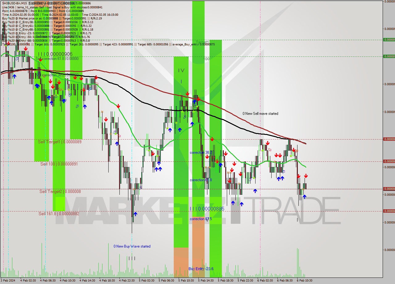Click the '0 New Buy Wave started' annotation
This screenshot has height=284, width=395.
(132, 246)
